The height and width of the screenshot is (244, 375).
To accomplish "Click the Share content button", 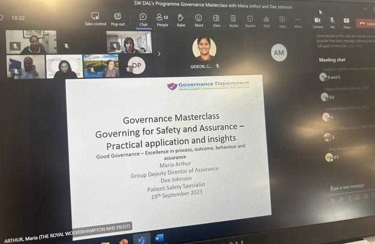I will [346, 24].
